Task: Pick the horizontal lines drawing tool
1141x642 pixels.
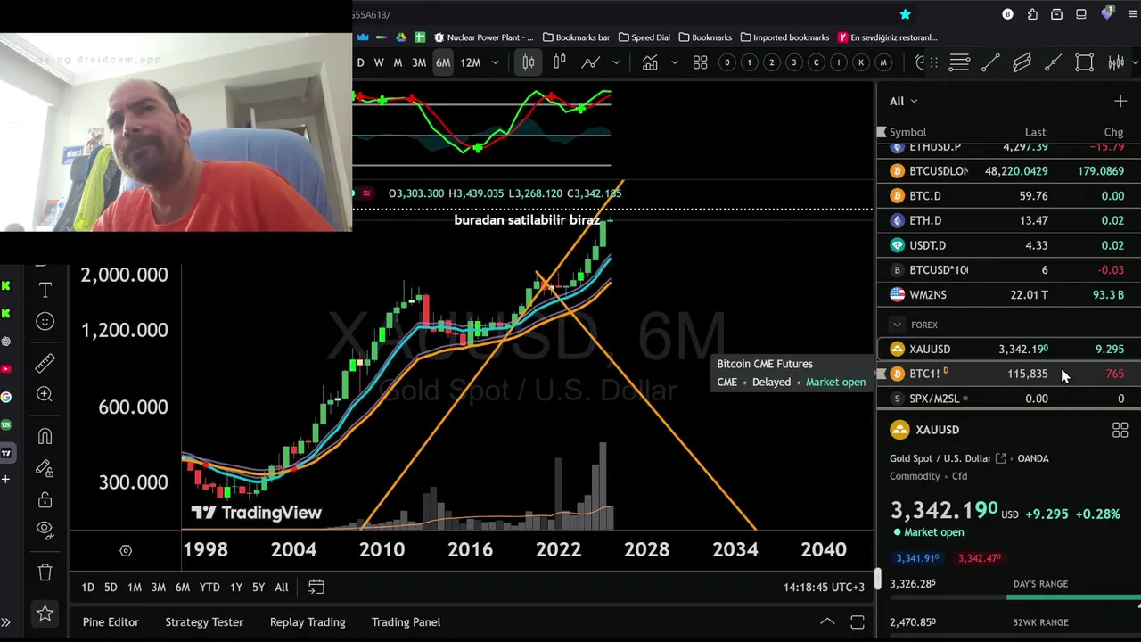Action: [x=959, y=62]
